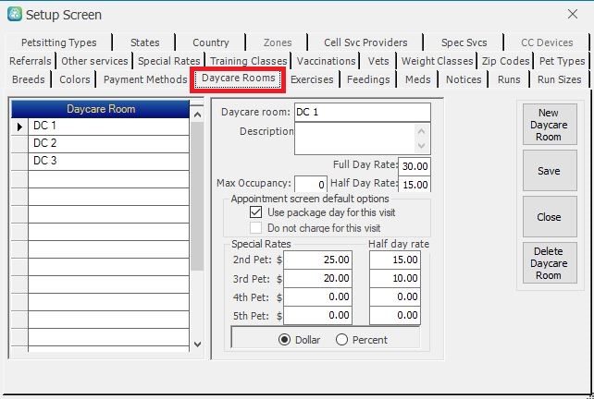The height and width of the screenshot is (399, 594).
Task: Click the New Daycare Room button
Action: pos(548,125)
